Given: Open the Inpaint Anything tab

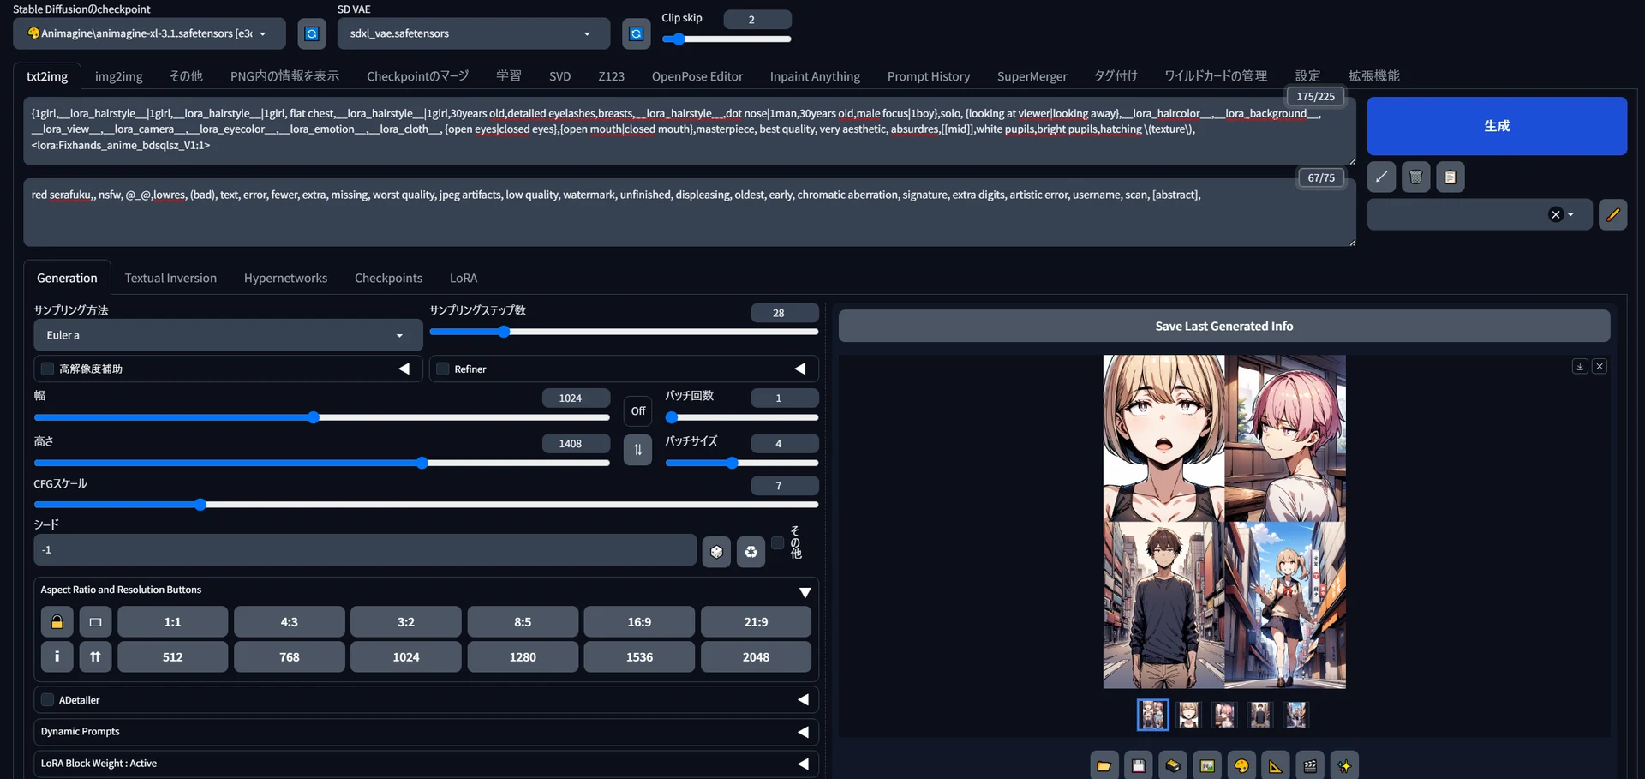Looking at the screenshot, I should [815, 76].
